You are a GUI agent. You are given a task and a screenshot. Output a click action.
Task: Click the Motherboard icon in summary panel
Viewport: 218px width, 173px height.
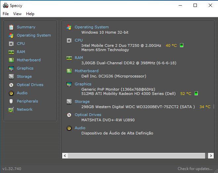[x=69, y=71]
